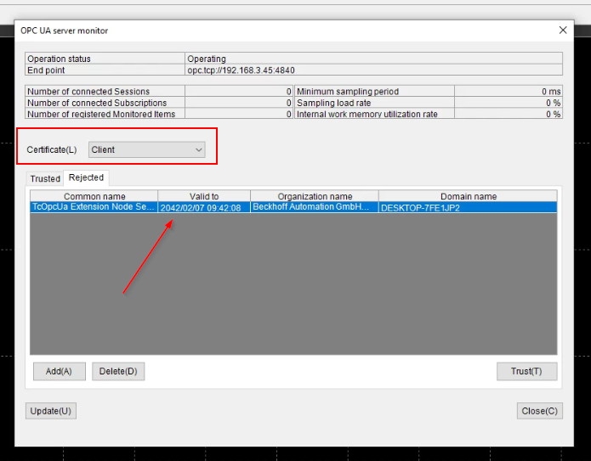Click the Internal work memory utilization rate label
Viewport: 591px width, 461px height.
click(367, 114)
